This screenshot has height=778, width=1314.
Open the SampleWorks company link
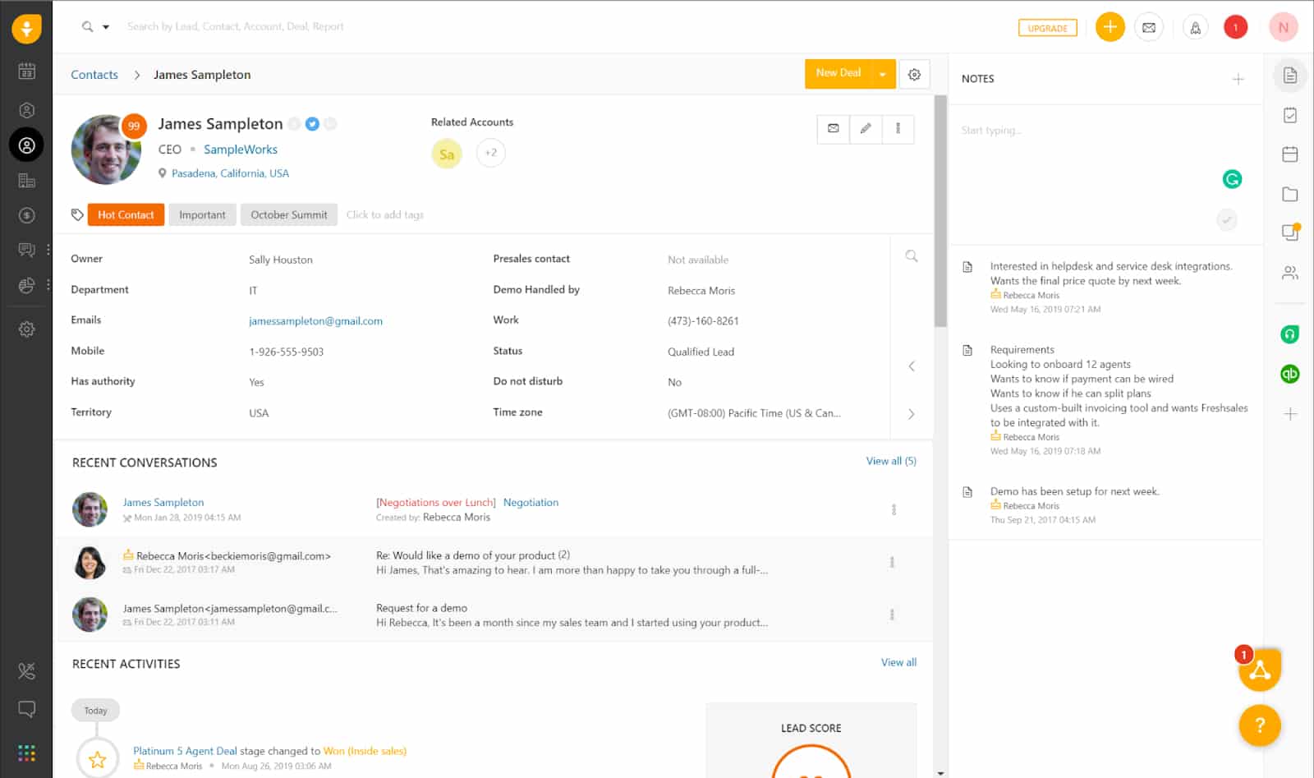point(240,150)
